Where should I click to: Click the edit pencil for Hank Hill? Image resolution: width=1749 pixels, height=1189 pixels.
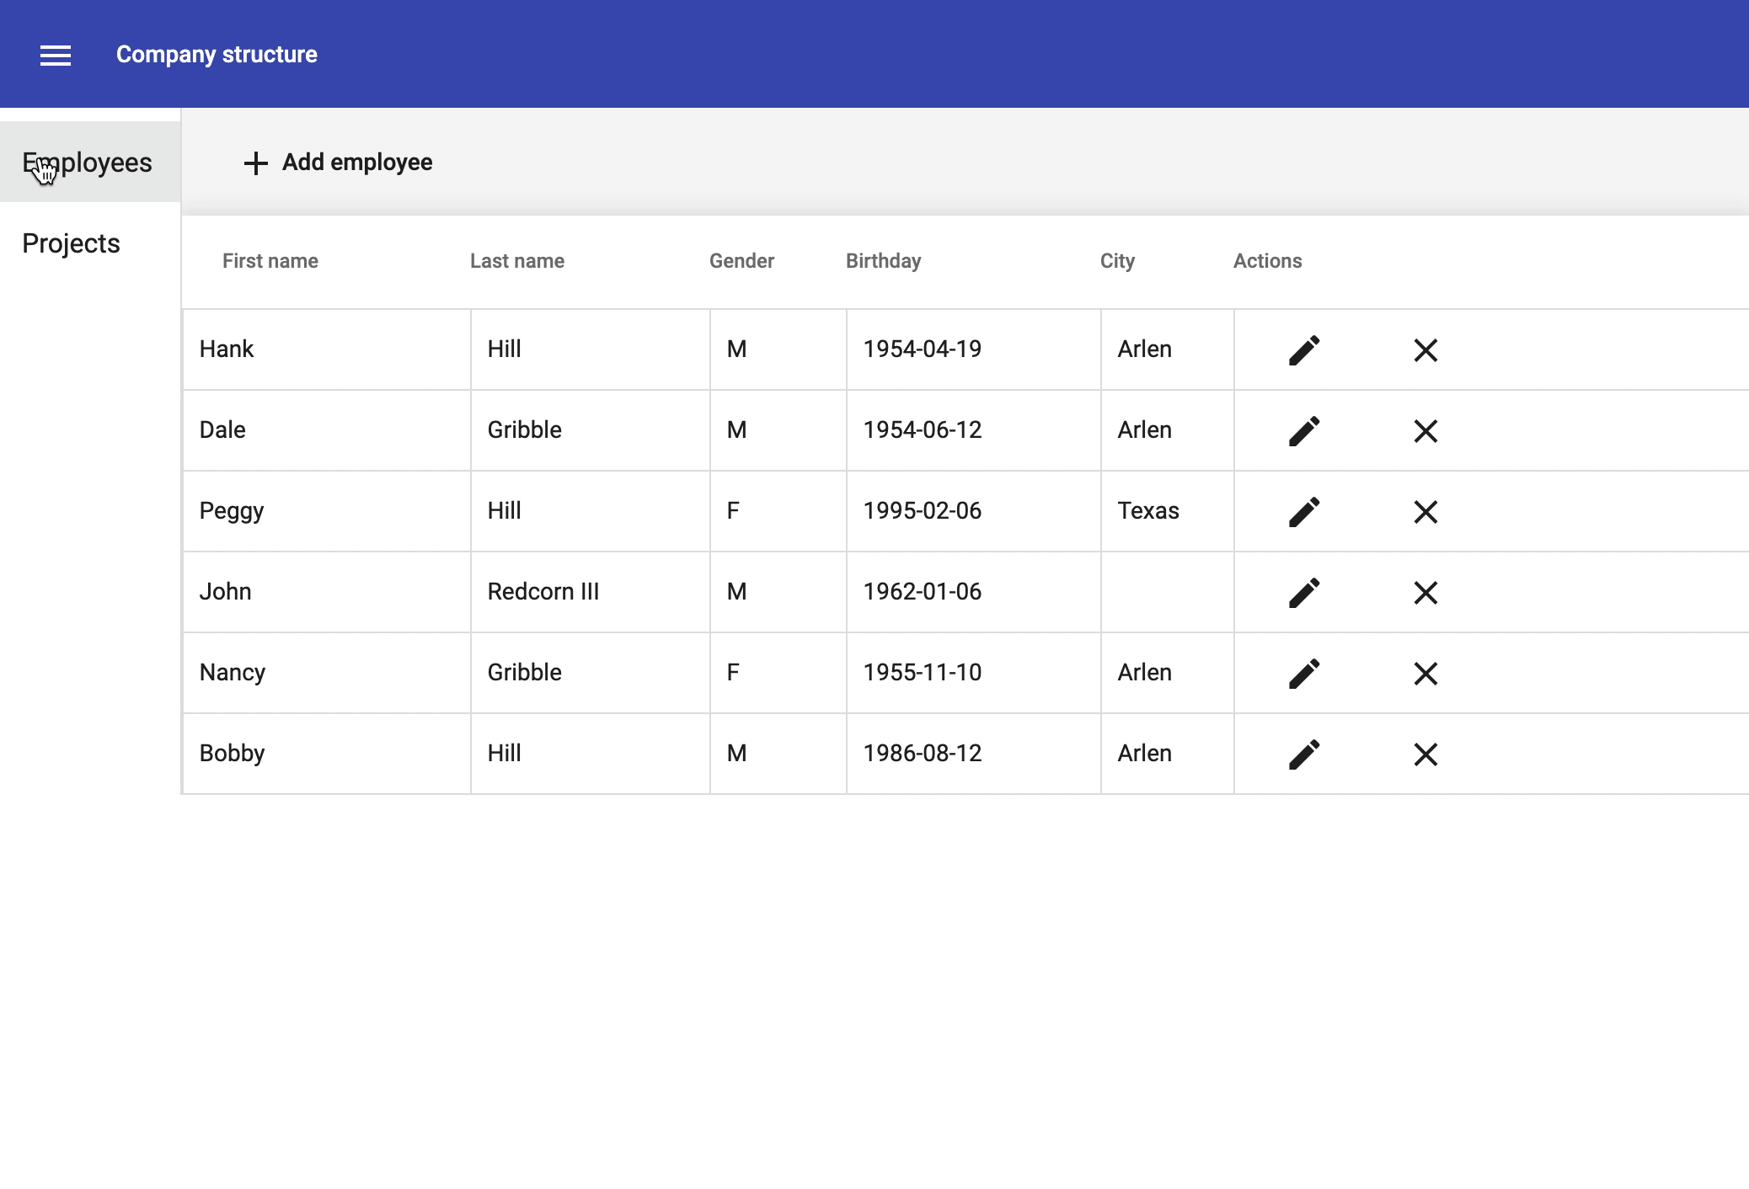(x=1303, y=350)
